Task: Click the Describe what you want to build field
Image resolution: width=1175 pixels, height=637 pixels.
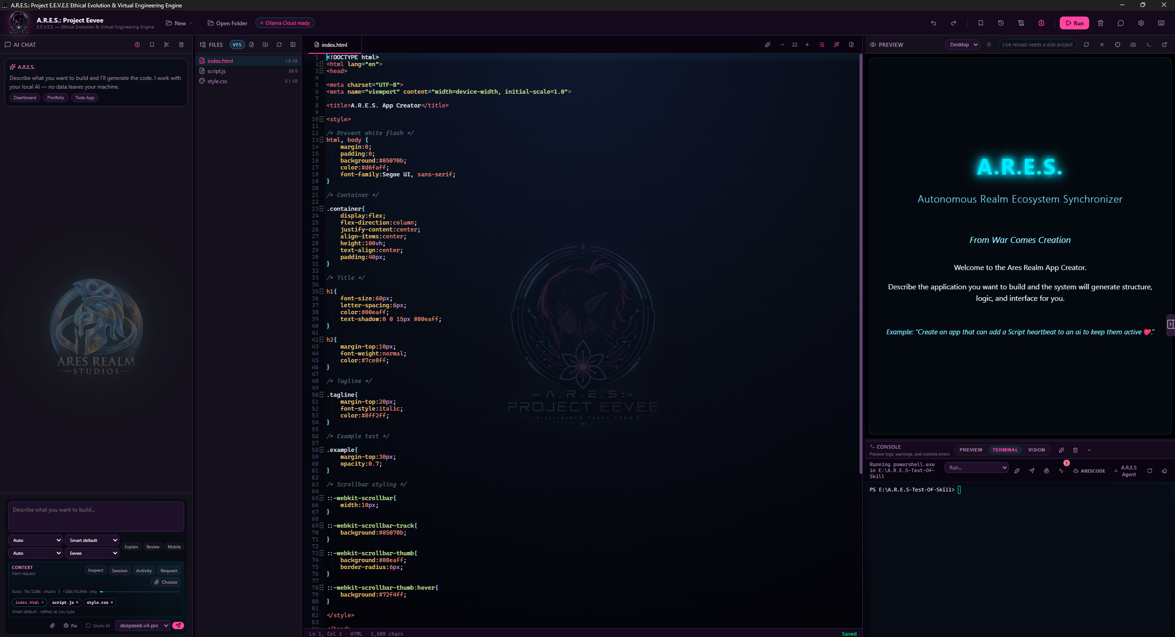Action: 96,516
